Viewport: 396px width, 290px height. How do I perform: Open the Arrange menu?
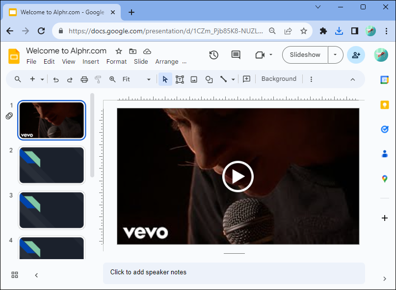166,62
